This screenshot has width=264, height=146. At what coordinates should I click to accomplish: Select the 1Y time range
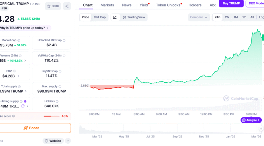click(x=244, y=17)
